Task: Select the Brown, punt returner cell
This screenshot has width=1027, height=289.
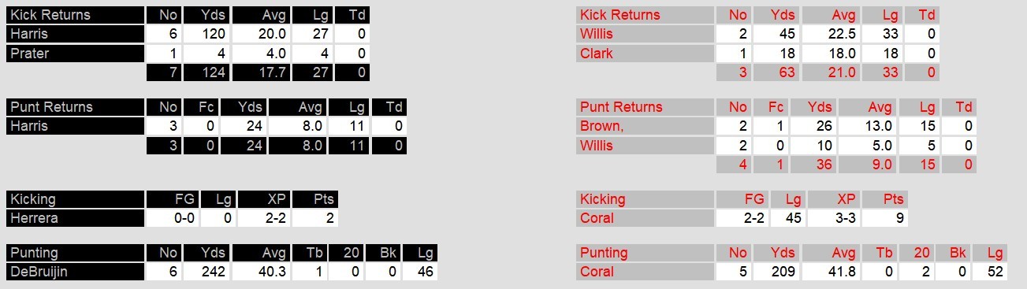Action: [x=645, y=126]
